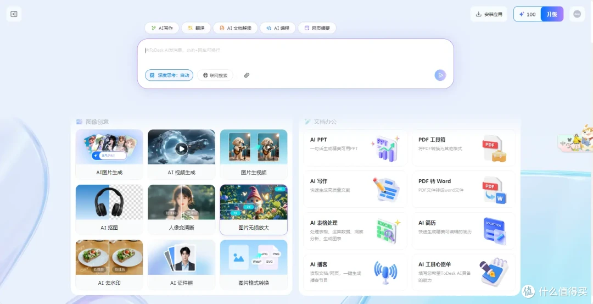This screenshot has width=593, height=304.
Task: Click the 图像创意 section icon
Action: point(79,121)
